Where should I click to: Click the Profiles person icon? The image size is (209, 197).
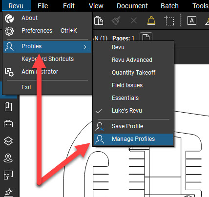pyautogui.click(x=9, y=47)
